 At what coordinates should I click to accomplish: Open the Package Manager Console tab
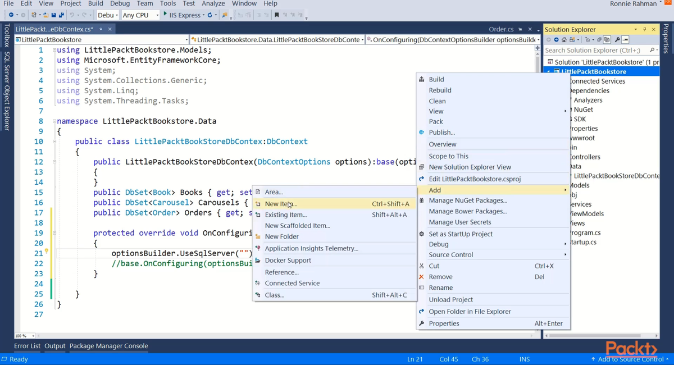109,346
